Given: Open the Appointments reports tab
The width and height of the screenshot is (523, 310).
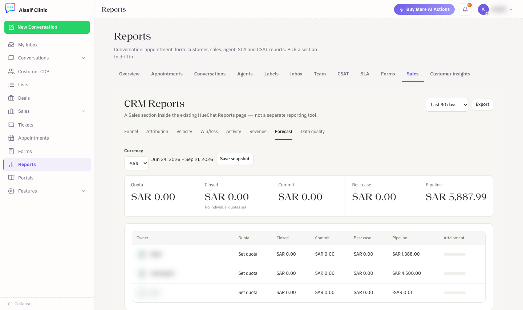Looking at the screenshot, I should 167,74.
